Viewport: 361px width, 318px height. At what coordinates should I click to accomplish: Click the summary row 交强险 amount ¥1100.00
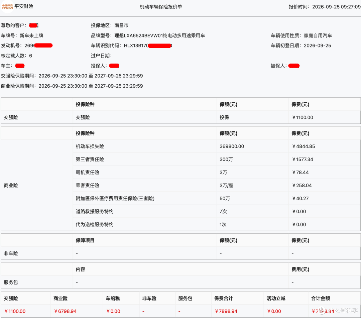15,311
